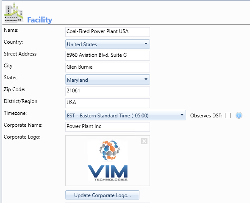Expand the State dropdown showing Maryland
The image size is (250, 203).
coord(108,80)
